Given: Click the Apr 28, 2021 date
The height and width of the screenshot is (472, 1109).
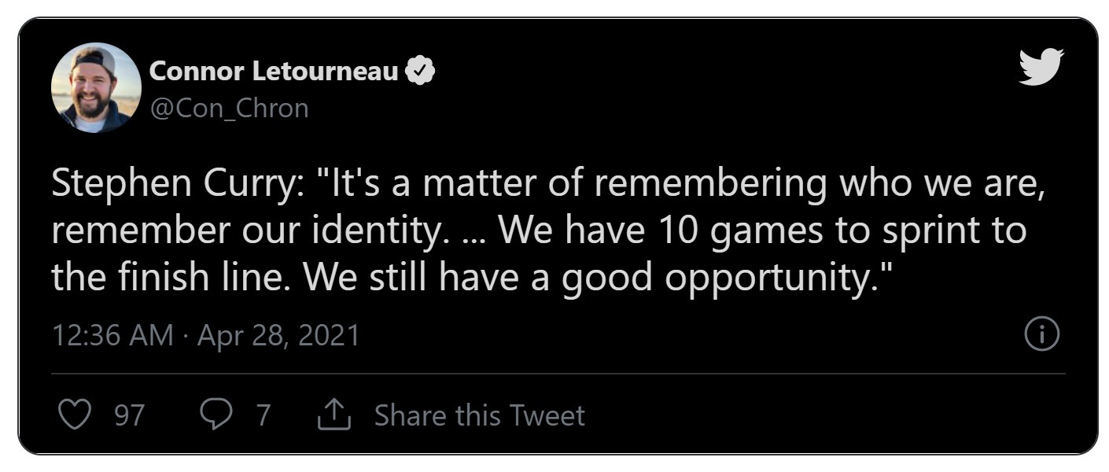Looking at the screenshot, I should (278, 336).
